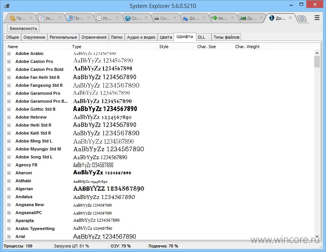Switch to the clock-icon "Ис…" tab
326x252 pixels.
(x=105, y=18)
